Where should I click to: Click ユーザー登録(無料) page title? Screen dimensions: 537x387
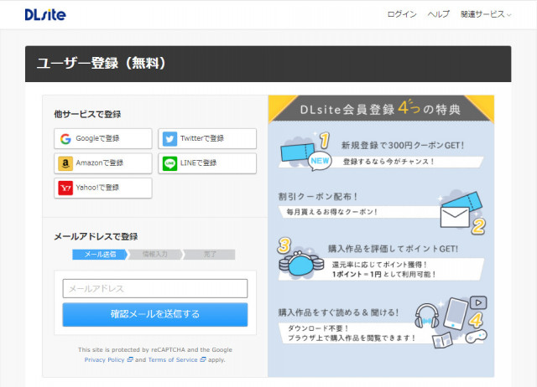point(101,64)
